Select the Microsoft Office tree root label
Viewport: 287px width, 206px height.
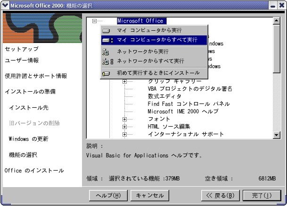click(x=142, y=21)
